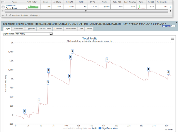Viewport: 178px width, 132px height.
Task: Click the dollar win marker above 750 near game 64
Action: 48,82
